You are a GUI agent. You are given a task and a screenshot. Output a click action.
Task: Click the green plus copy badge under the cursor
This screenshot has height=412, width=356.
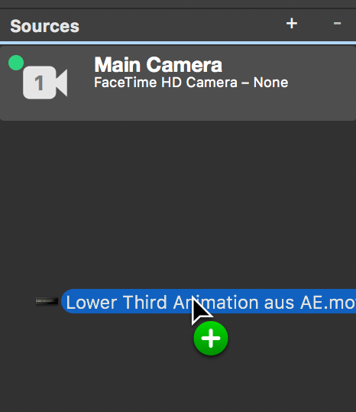[x=211, y=338]
